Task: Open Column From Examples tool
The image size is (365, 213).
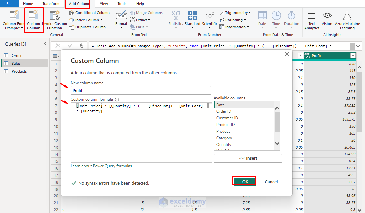Action: pyautogui.click(x=14, y=20)
